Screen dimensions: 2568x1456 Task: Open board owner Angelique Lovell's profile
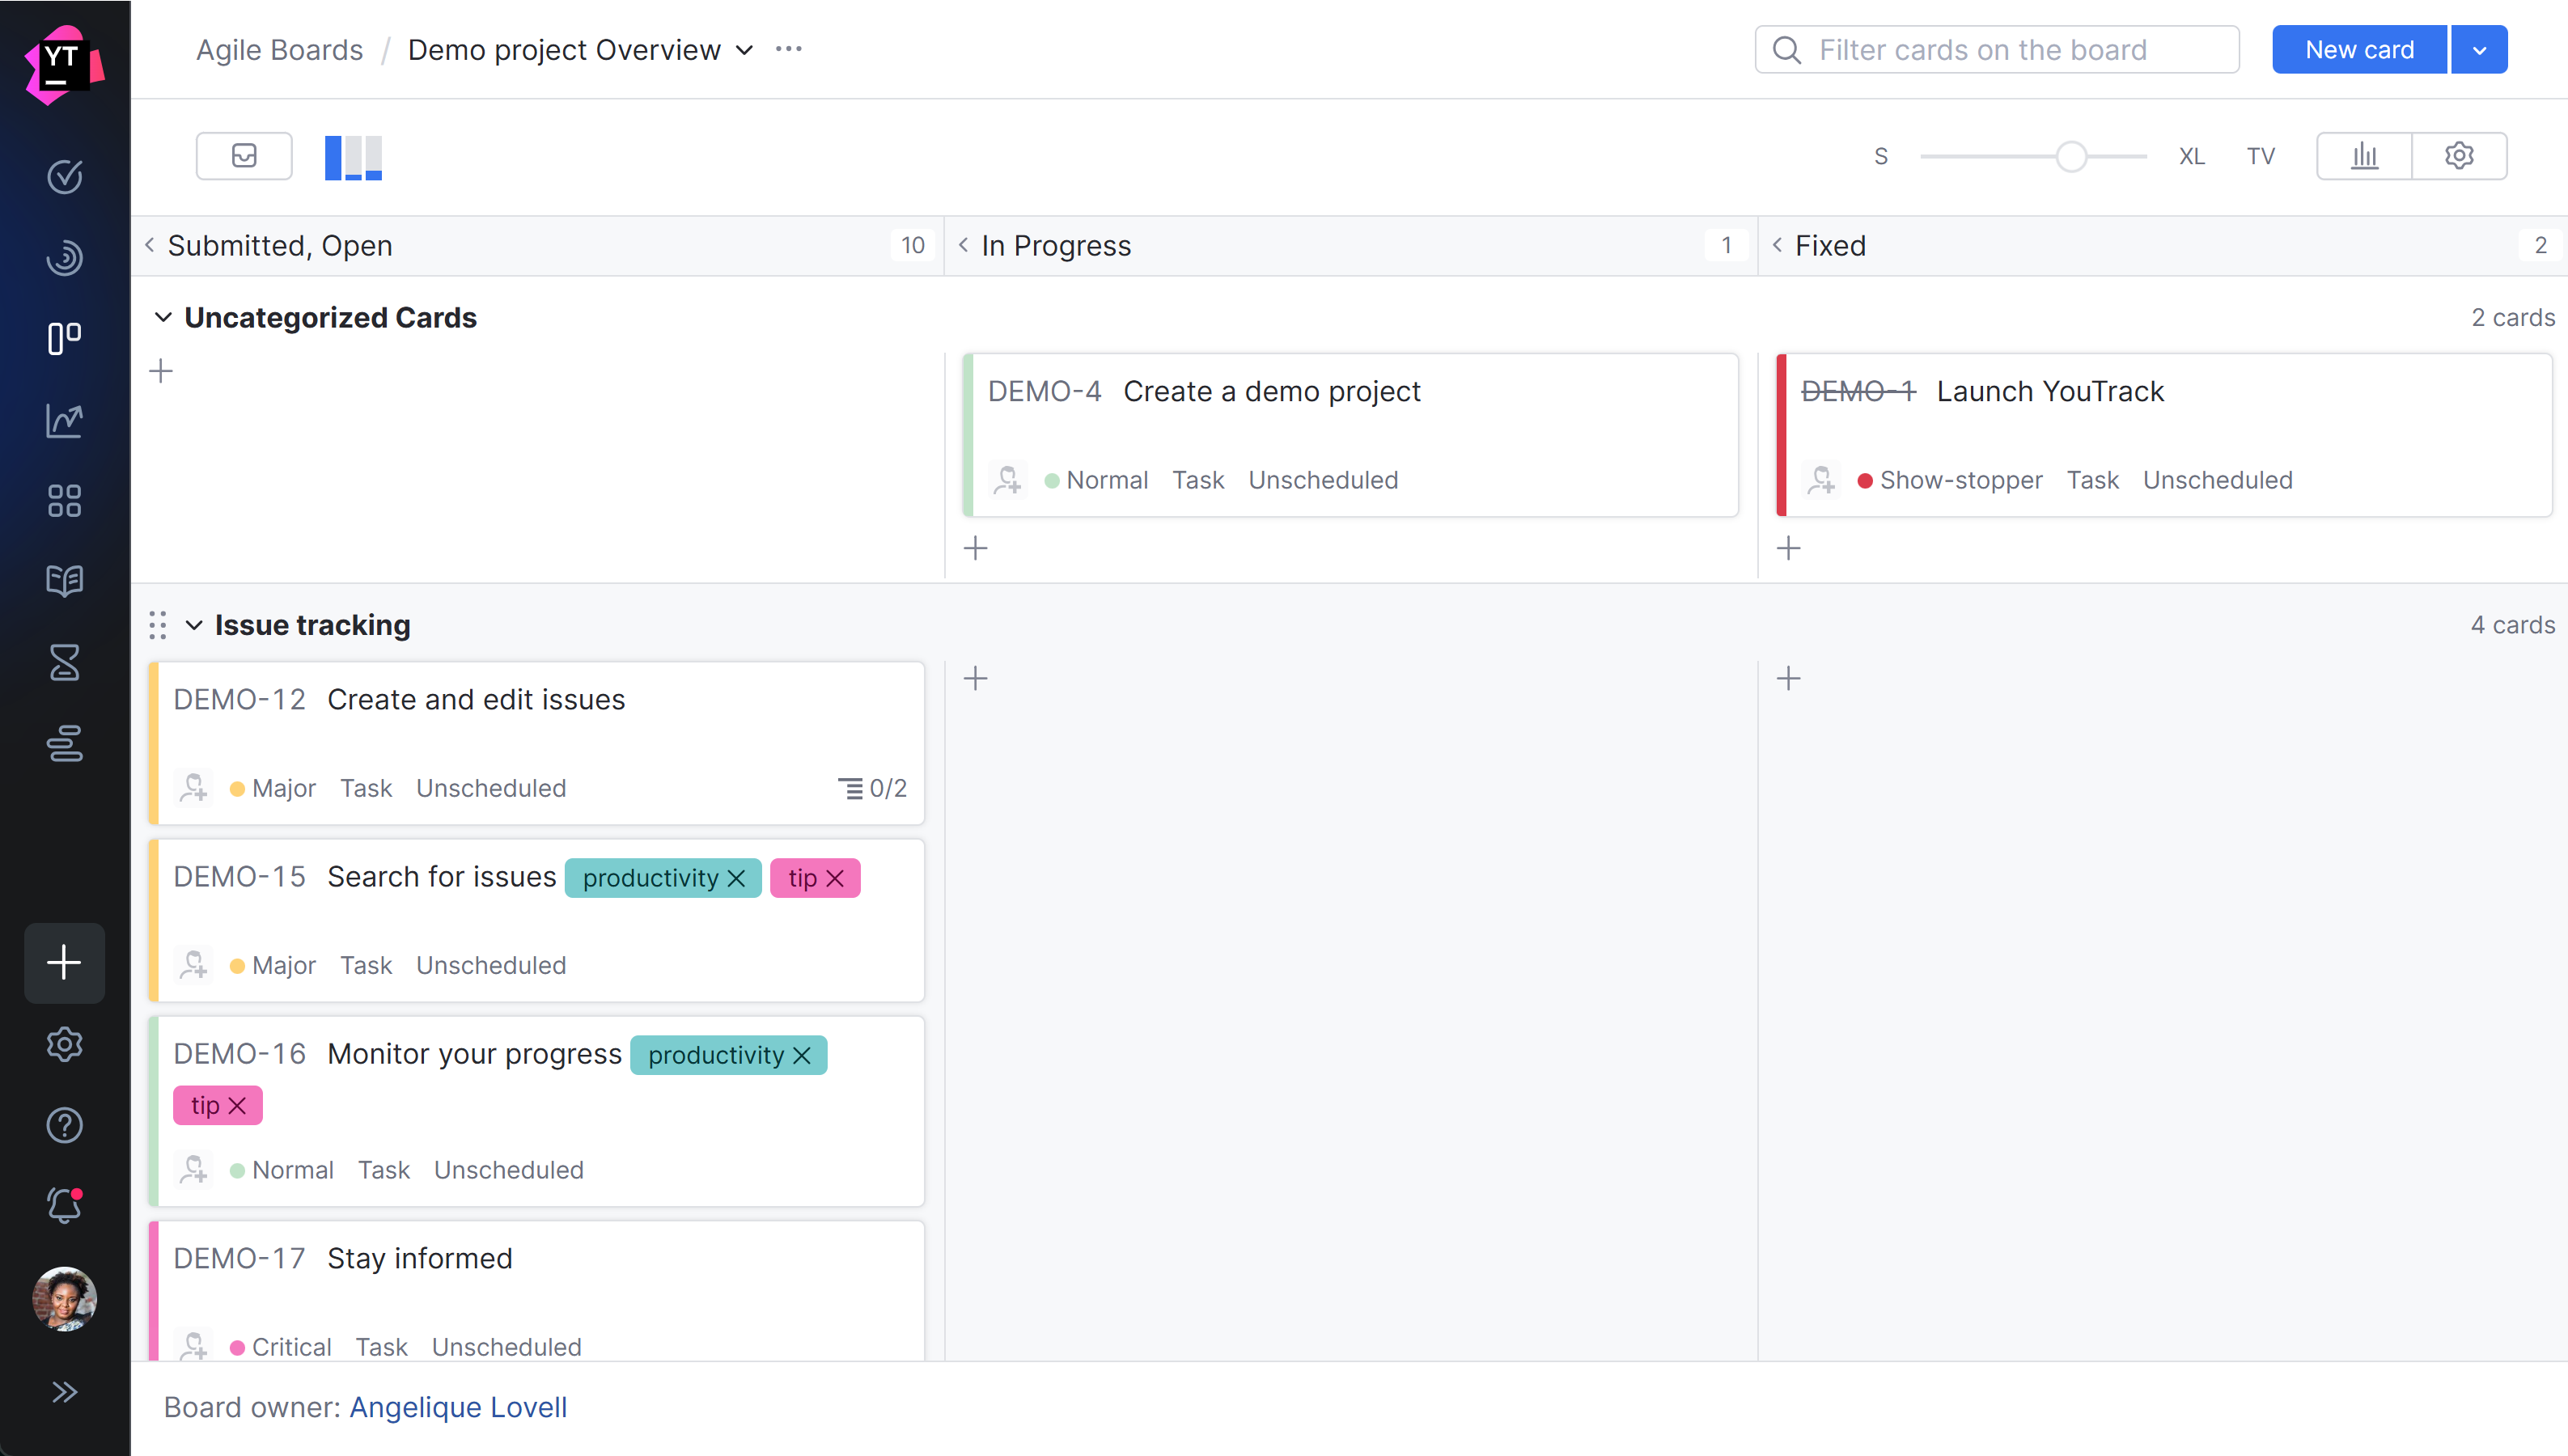point(457,1407)
